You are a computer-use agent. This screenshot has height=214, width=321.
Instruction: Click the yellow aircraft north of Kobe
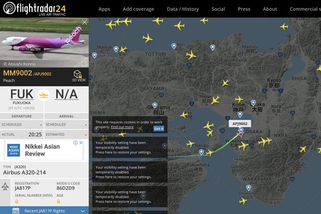(239, 100)
